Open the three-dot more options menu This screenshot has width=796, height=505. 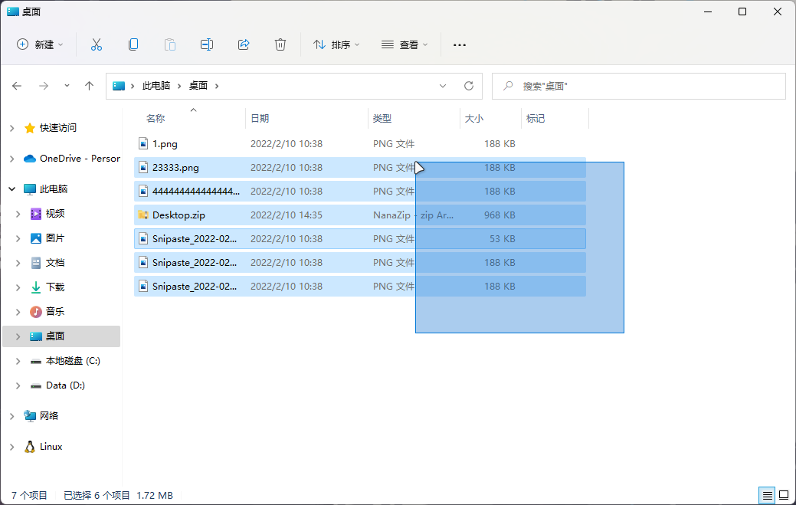click(460, 44)
